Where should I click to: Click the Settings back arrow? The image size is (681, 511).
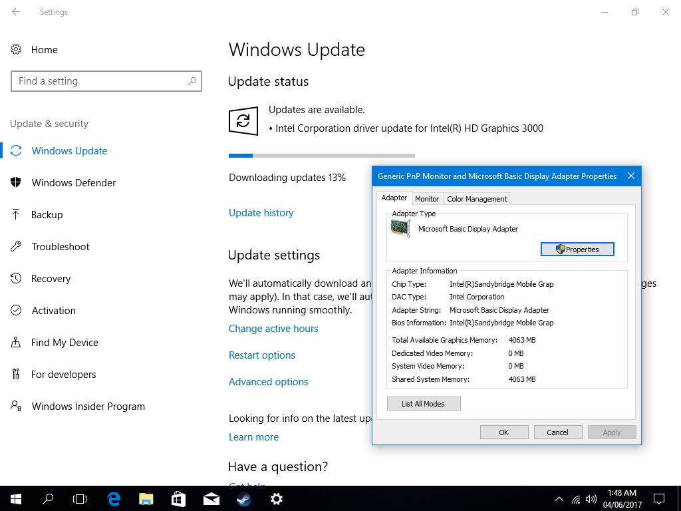[16, 12]
